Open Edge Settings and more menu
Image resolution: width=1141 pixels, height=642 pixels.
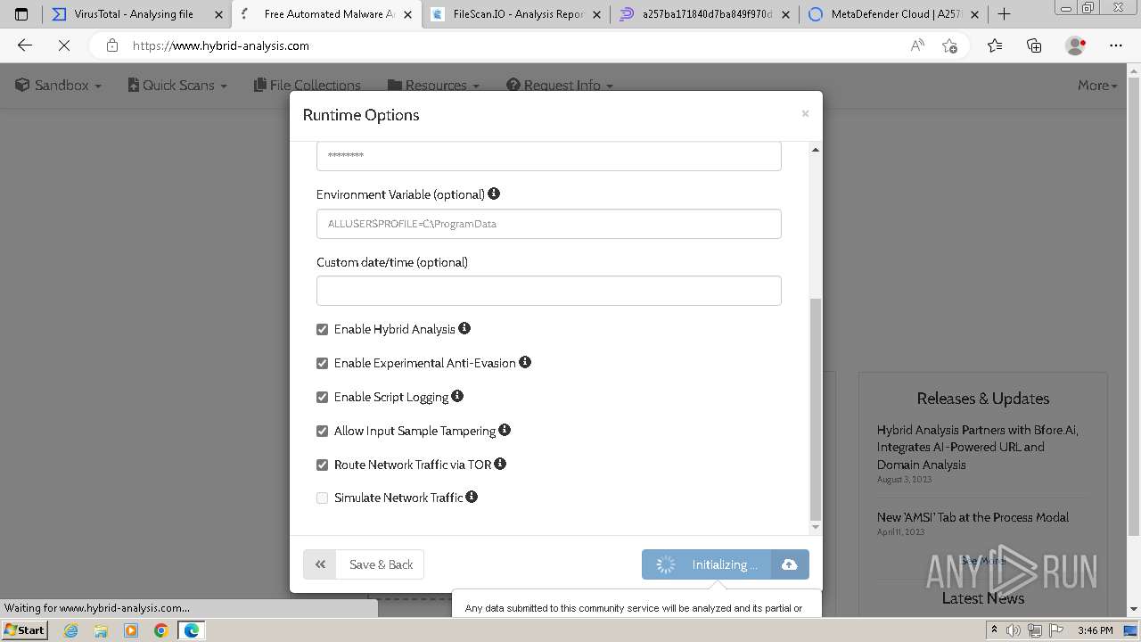[1116, 45]
